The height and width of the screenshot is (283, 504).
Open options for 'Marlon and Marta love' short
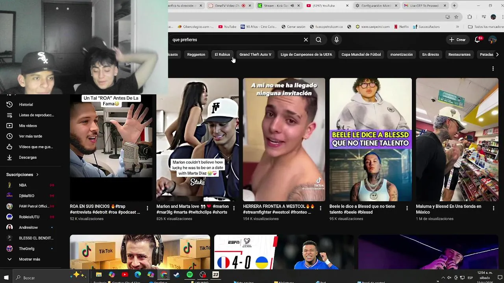coord(234,208)
